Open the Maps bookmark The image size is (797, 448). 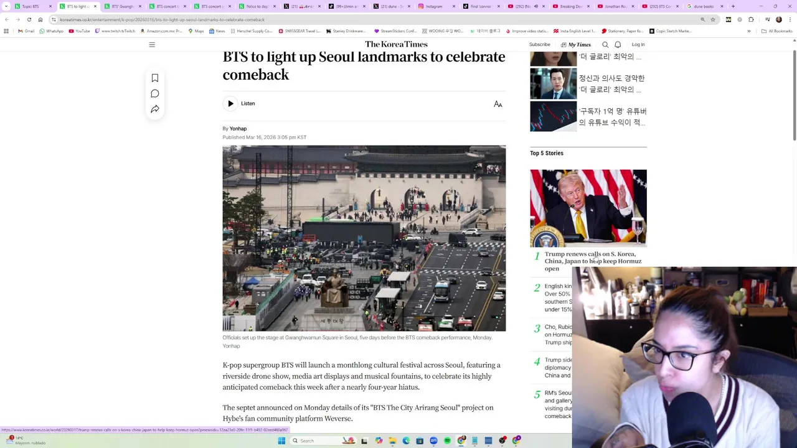tap(196, 31)
